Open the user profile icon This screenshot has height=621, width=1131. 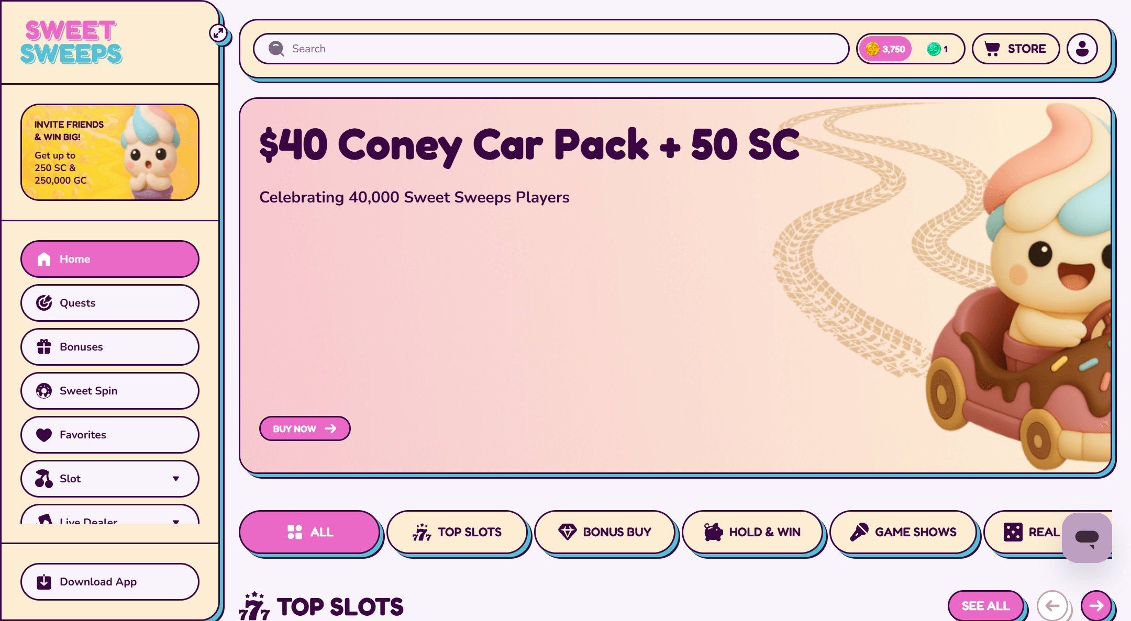click(x=1082, y=49)
